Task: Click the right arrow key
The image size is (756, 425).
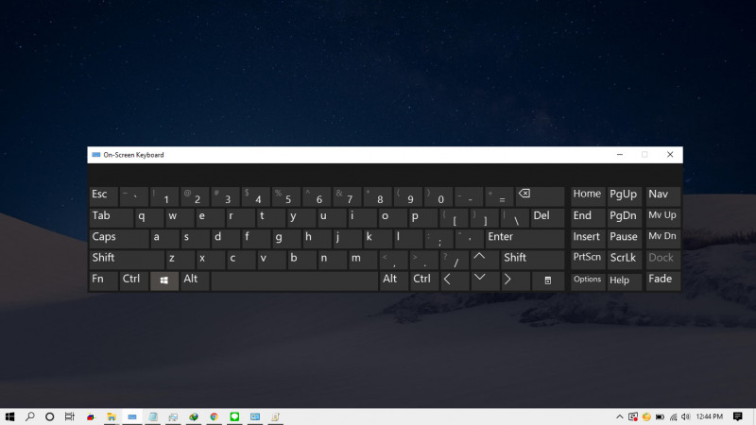Action: point(515,280)
